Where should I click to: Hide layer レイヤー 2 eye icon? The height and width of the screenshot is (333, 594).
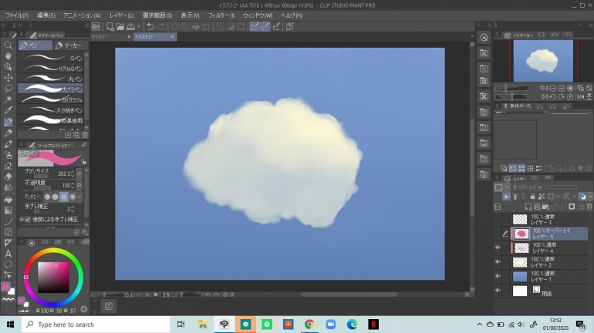tap(498, 262)
